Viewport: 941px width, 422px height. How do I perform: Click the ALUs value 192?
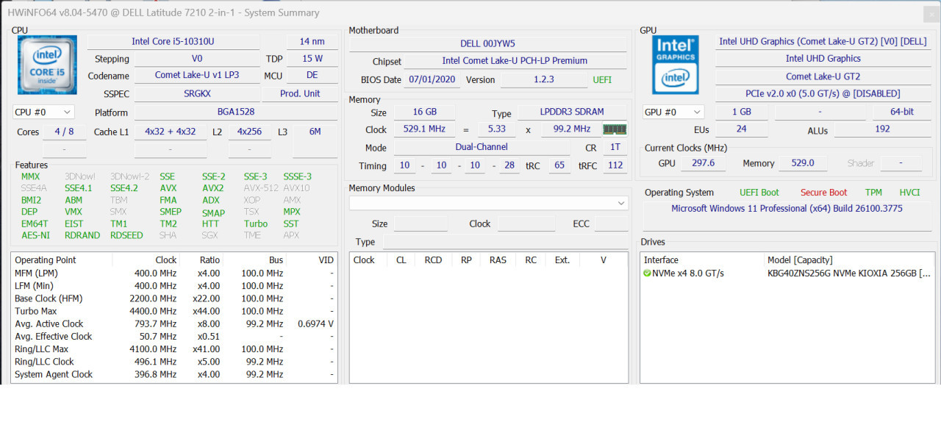click(x=884, y=129)
